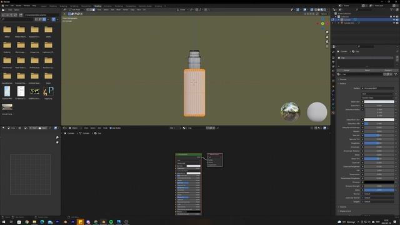
Task: Click file browser path field
Action: [x=42, y=15]
